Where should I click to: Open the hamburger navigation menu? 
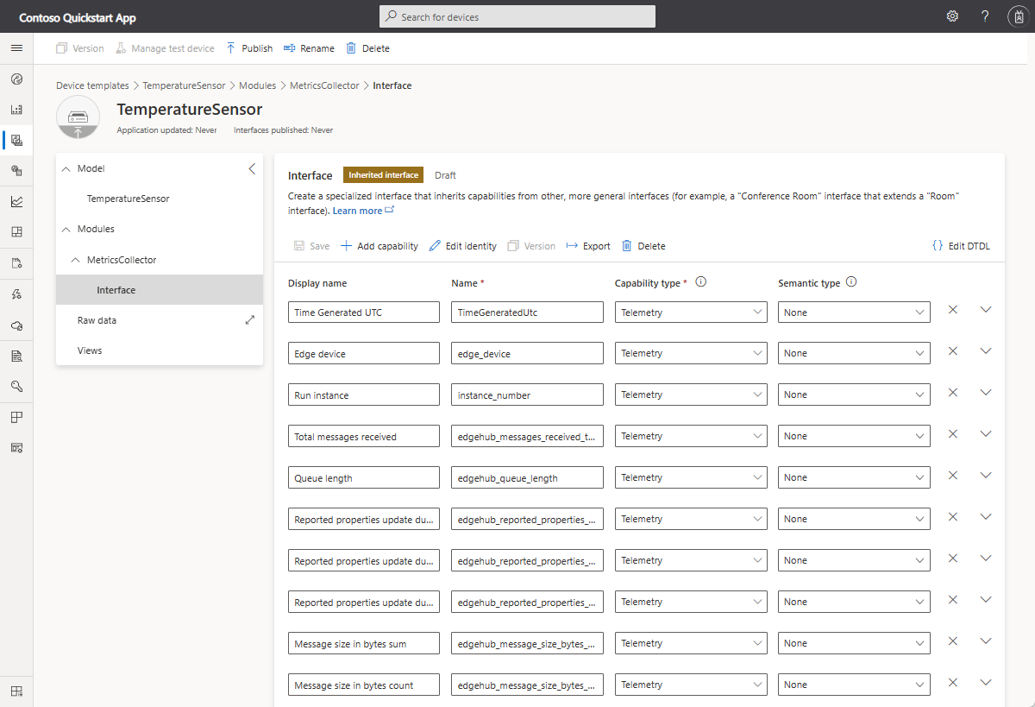click(x=16, y=48)
